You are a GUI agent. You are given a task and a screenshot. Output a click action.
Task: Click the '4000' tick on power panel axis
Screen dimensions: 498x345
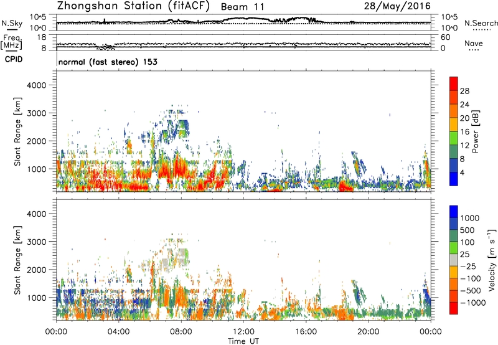36,85
